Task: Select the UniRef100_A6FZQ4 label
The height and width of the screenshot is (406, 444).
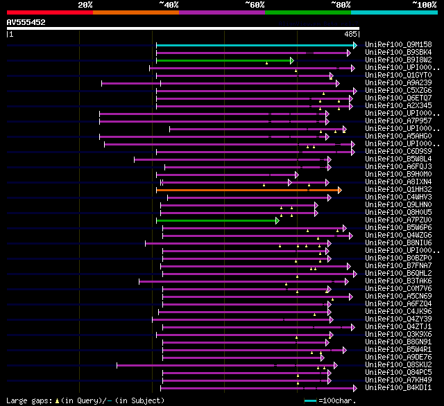Action: point(398,304)
